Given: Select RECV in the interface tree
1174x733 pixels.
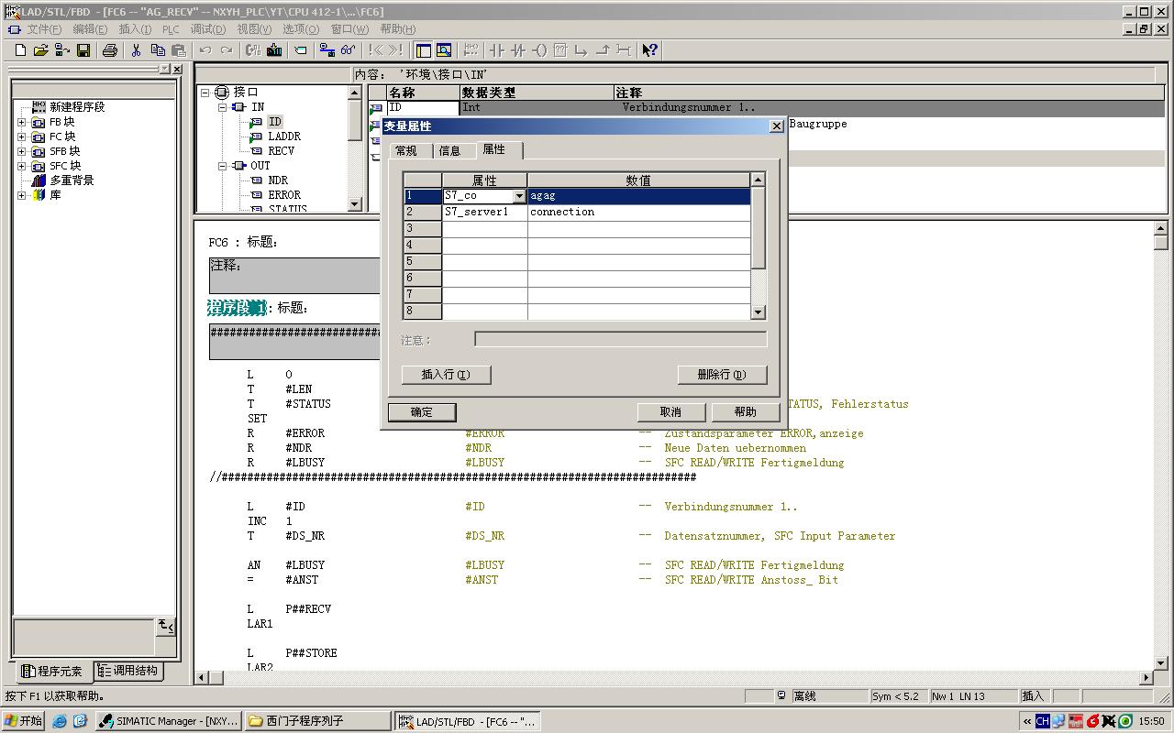Looking at the screenshot, I should (282, 151).
